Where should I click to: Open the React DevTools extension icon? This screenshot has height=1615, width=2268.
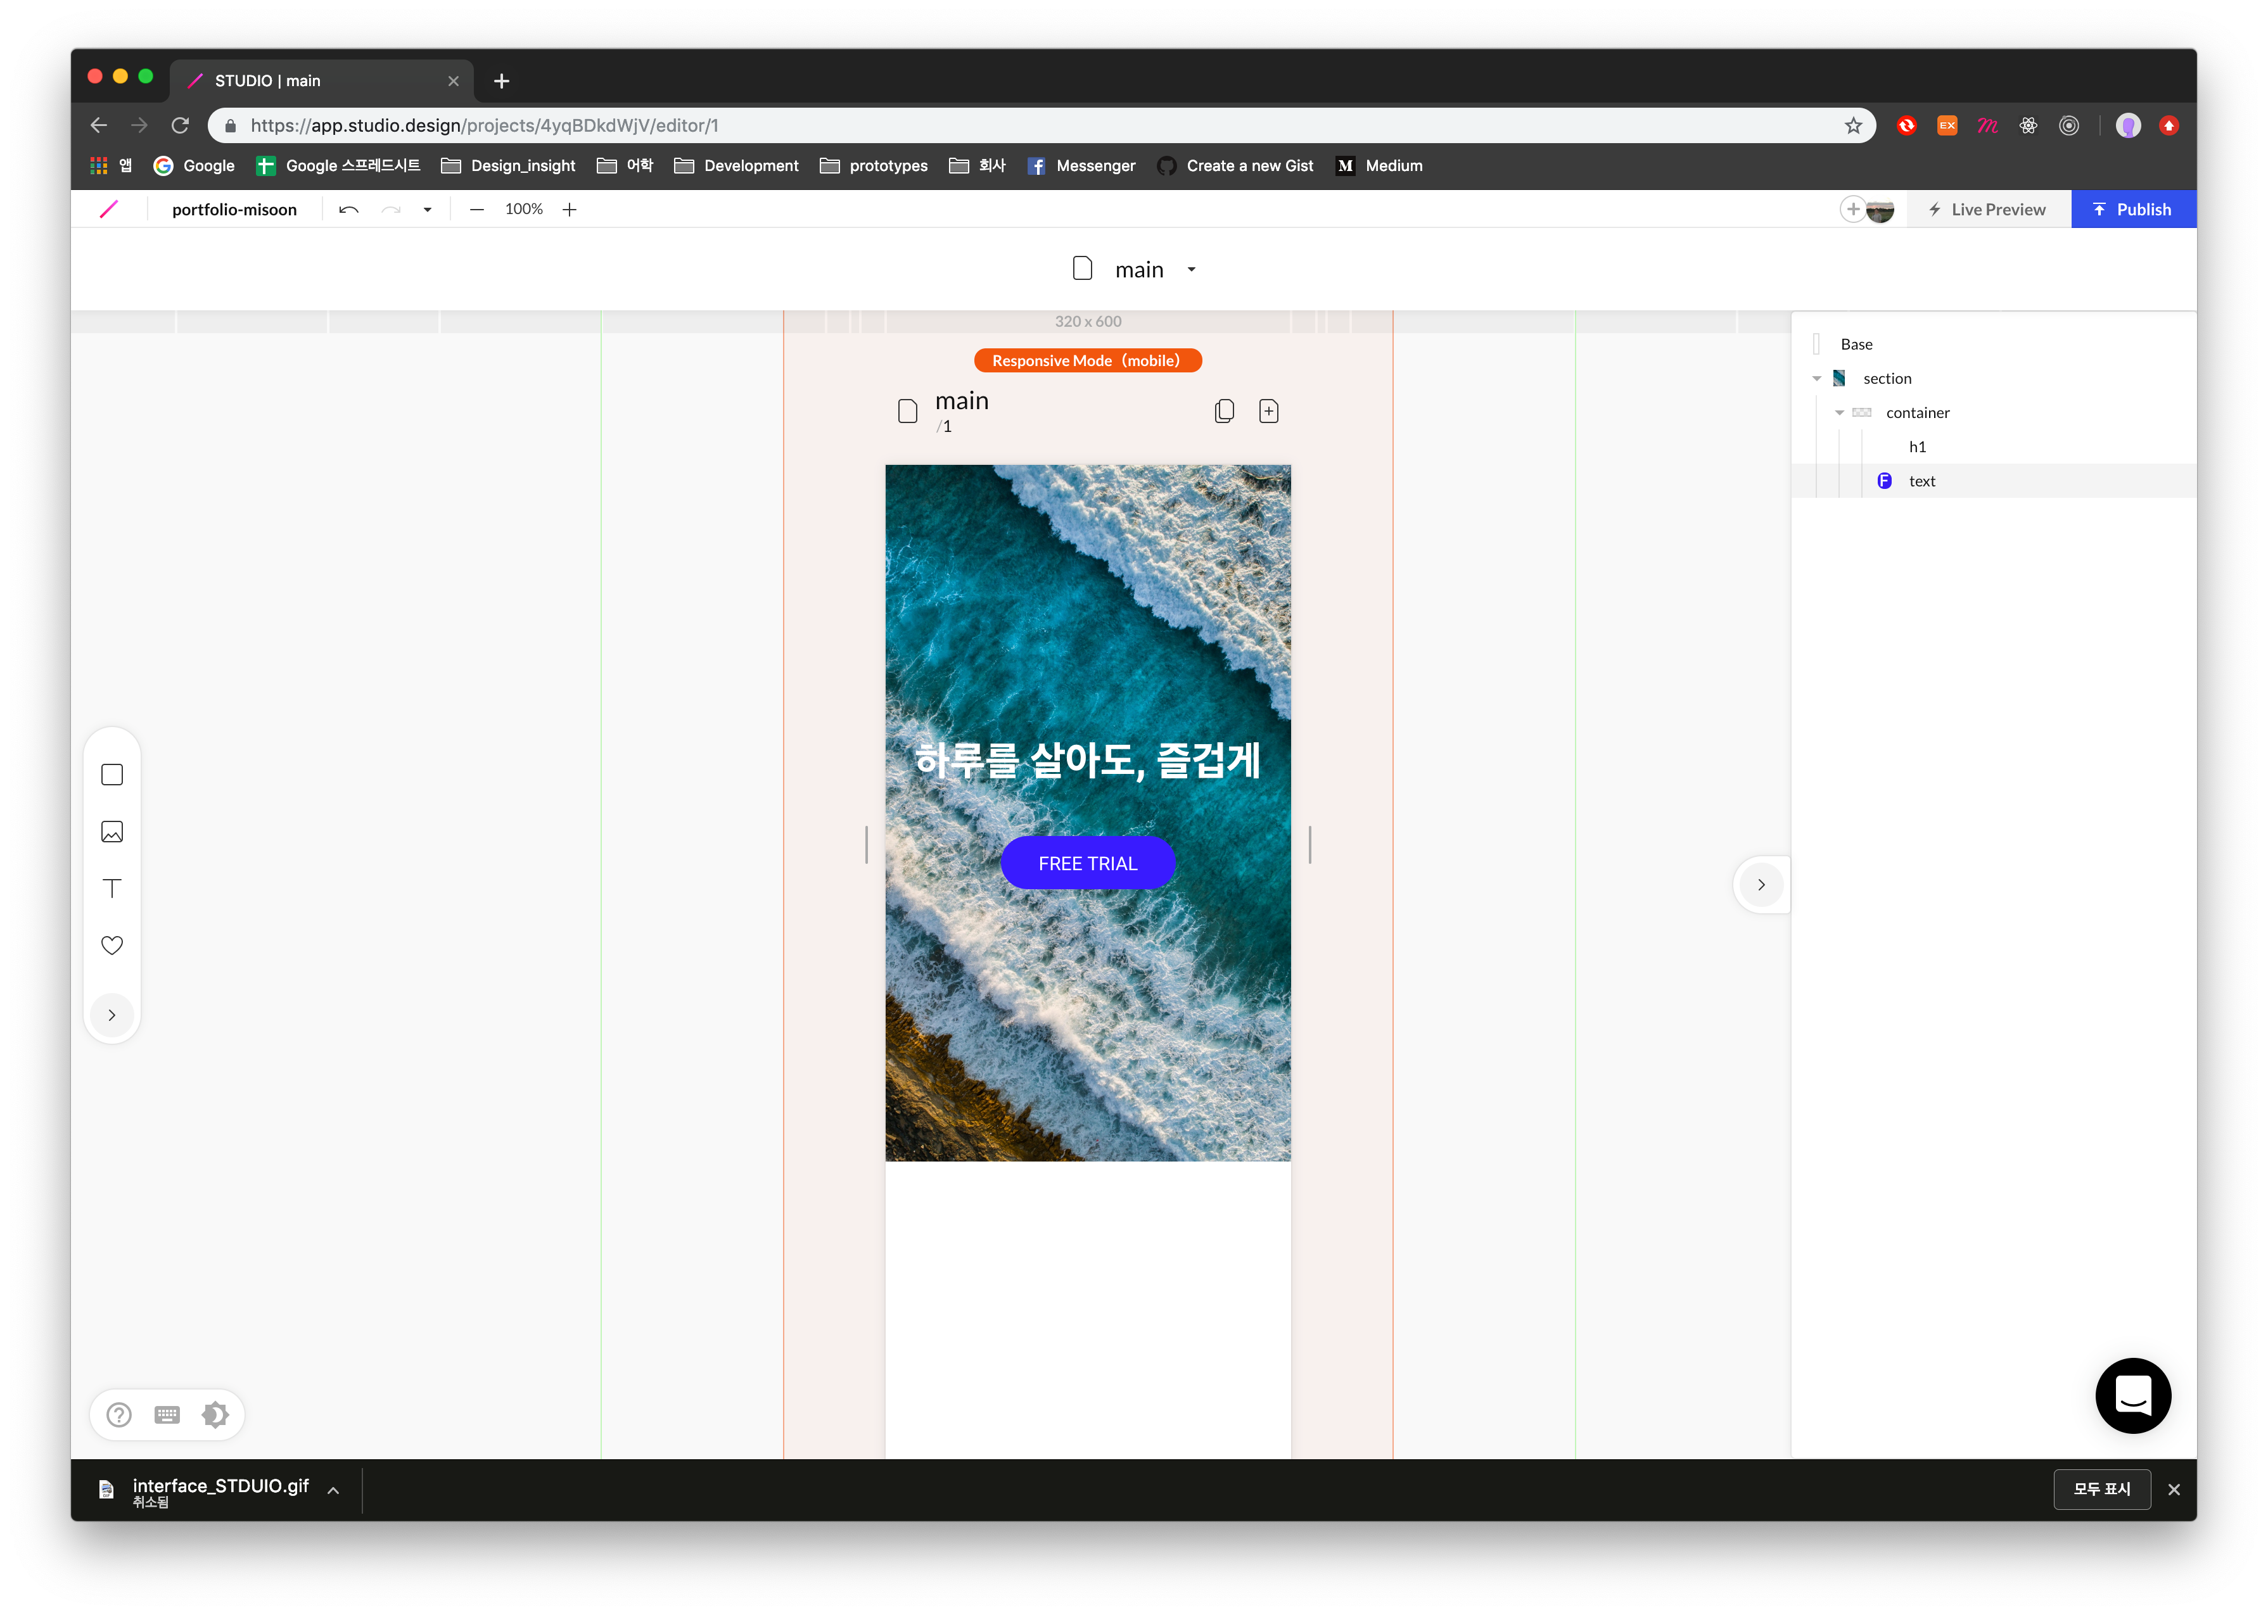tap(2027, 125)
